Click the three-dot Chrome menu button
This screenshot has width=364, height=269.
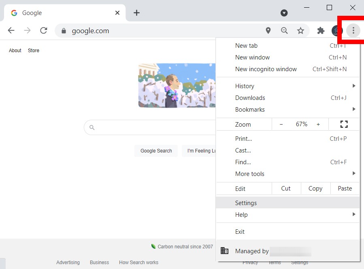[x=353, y=30]
